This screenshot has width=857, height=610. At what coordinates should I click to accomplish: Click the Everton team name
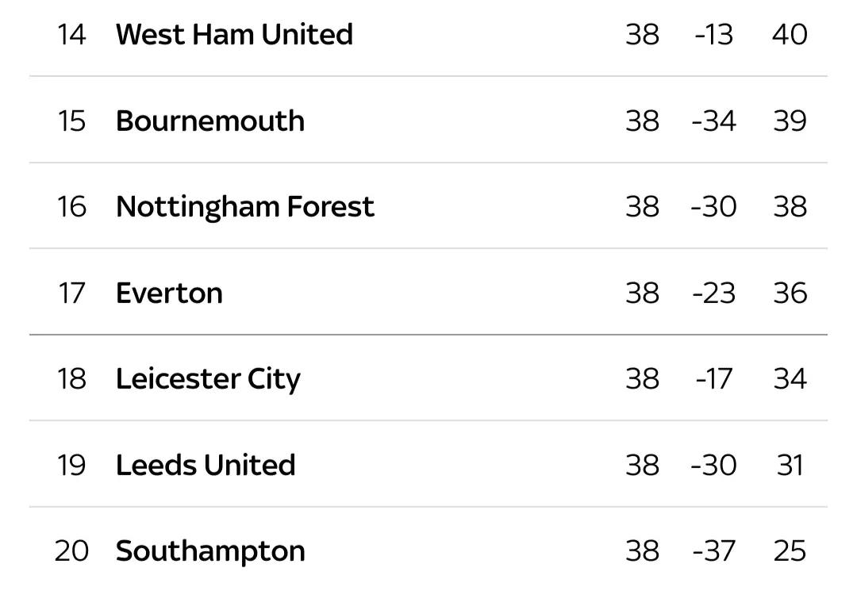click(x=169, y=293)
